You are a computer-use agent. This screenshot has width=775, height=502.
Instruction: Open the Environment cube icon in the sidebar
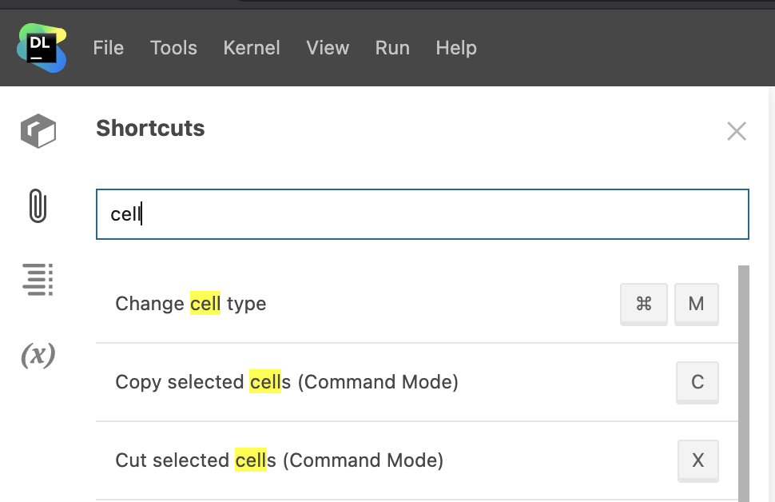coord(38,130)
